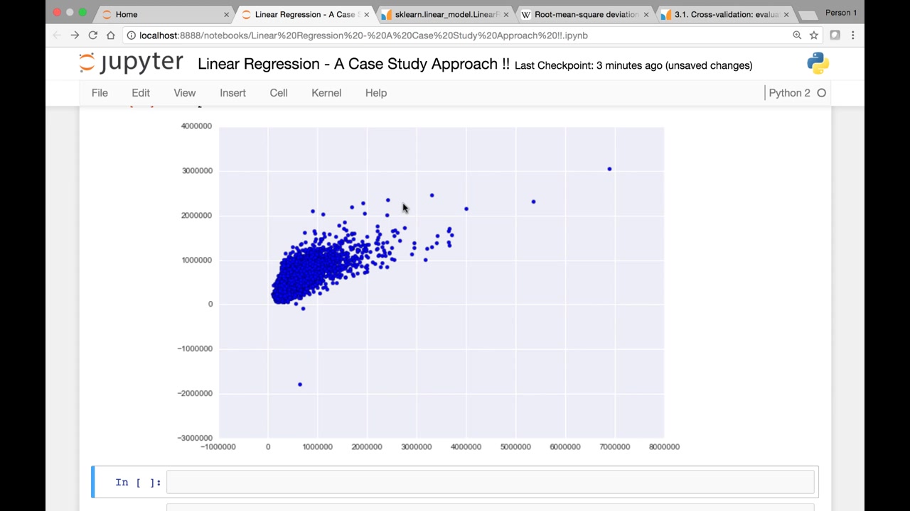The image size is (910, 511).
Task: Click the zoom magnifier icon in address bar
Action: (797, 35)
